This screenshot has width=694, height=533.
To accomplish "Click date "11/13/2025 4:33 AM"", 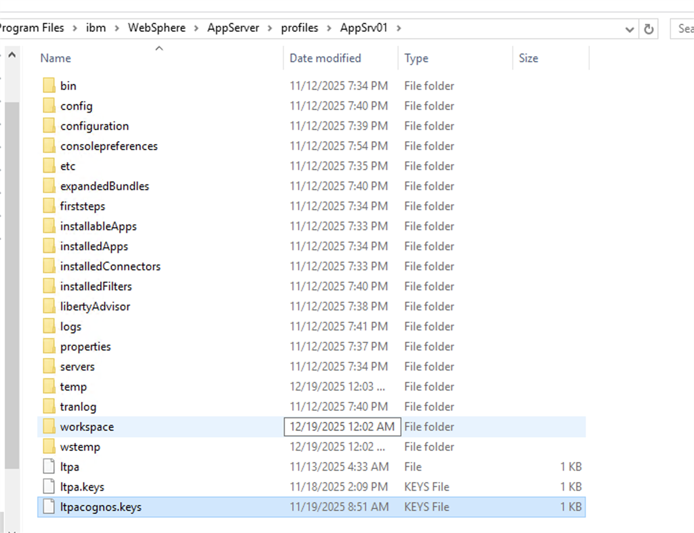I will point(339,467).
